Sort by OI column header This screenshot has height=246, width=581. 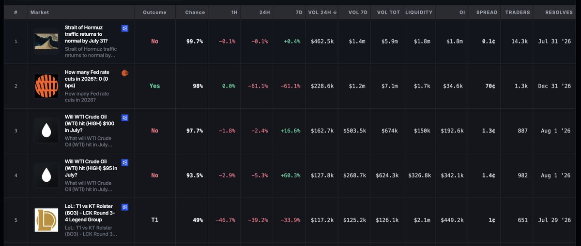point(462,12)
